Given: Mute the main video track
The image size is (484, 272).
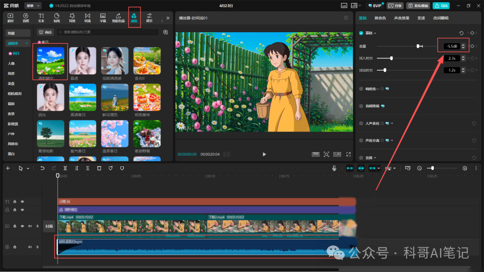Looking at the screenshot, I should click(x=30, y=226).
